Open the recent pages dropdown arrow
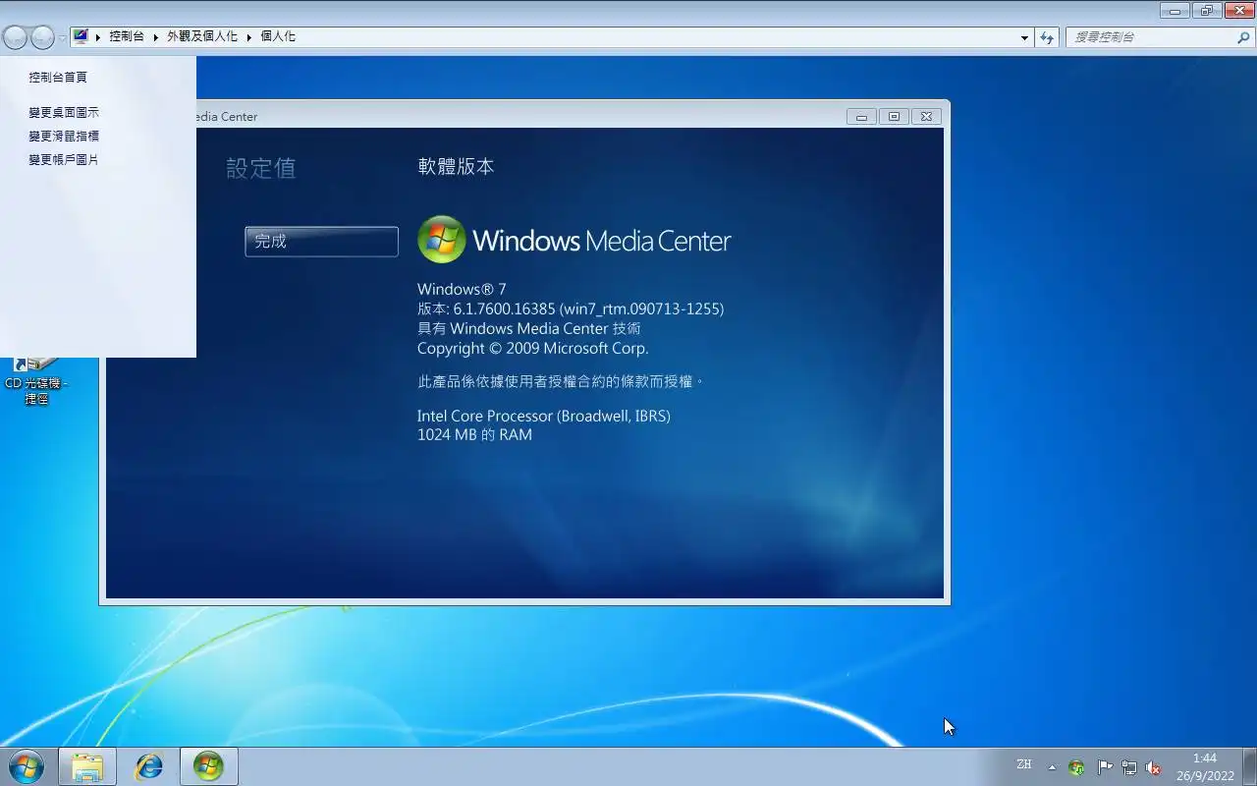This screenshot has width=1257, height=786. coord(63,38)
